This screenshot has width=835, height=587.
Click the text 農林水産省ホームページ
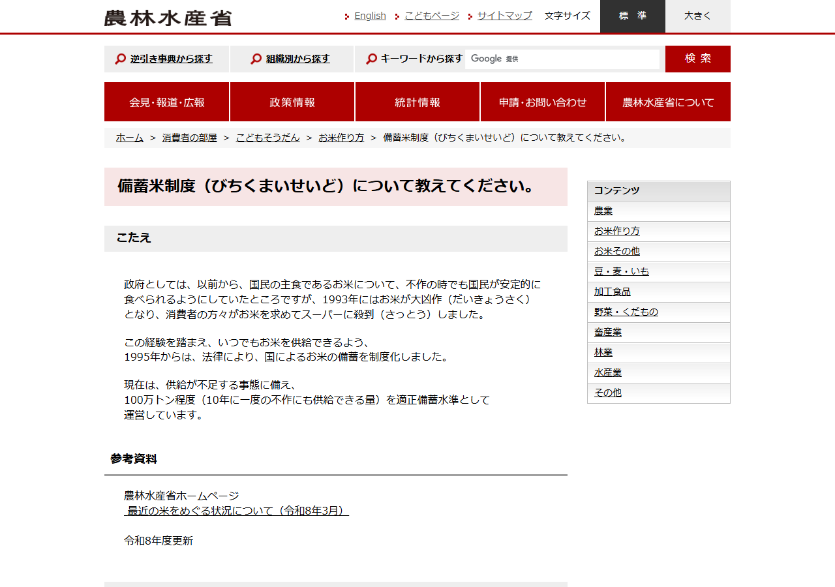tap(181, 496)
